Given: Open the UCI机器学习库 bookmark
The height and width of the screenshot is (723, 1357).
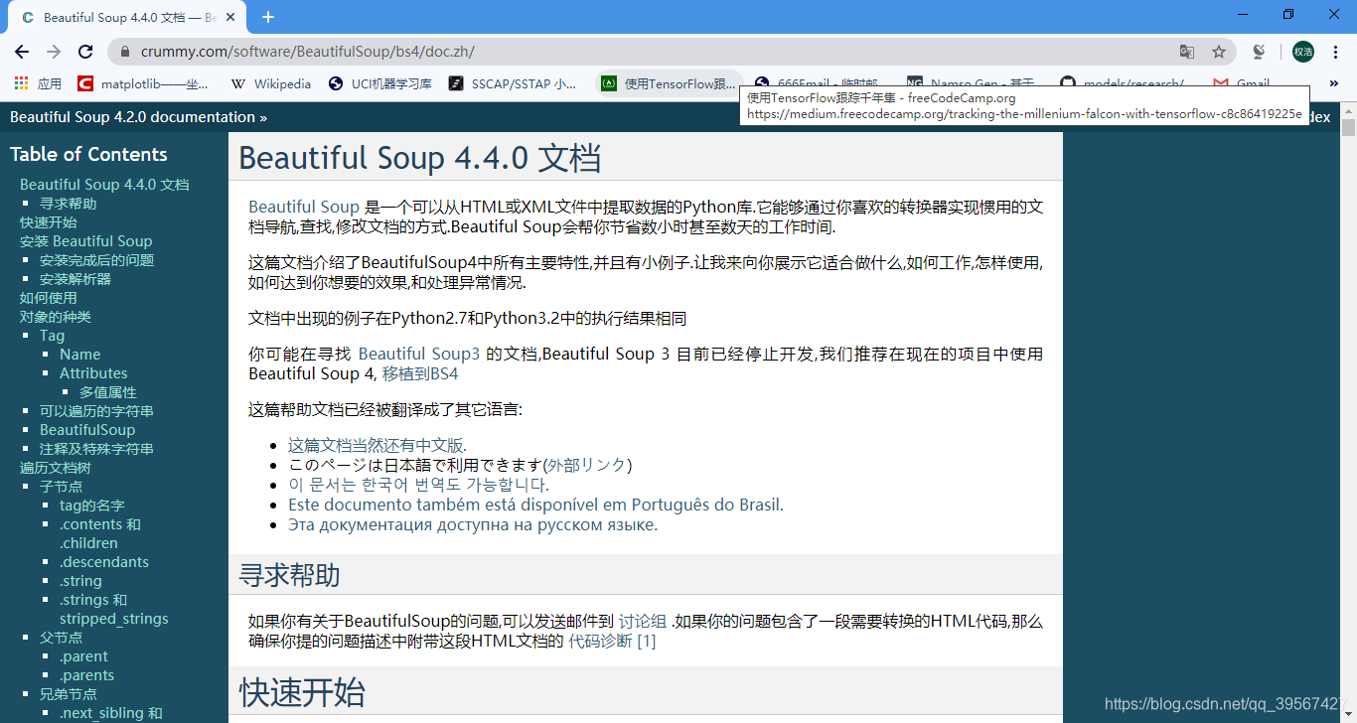Looking at the screenshot, I should [379, 83].
